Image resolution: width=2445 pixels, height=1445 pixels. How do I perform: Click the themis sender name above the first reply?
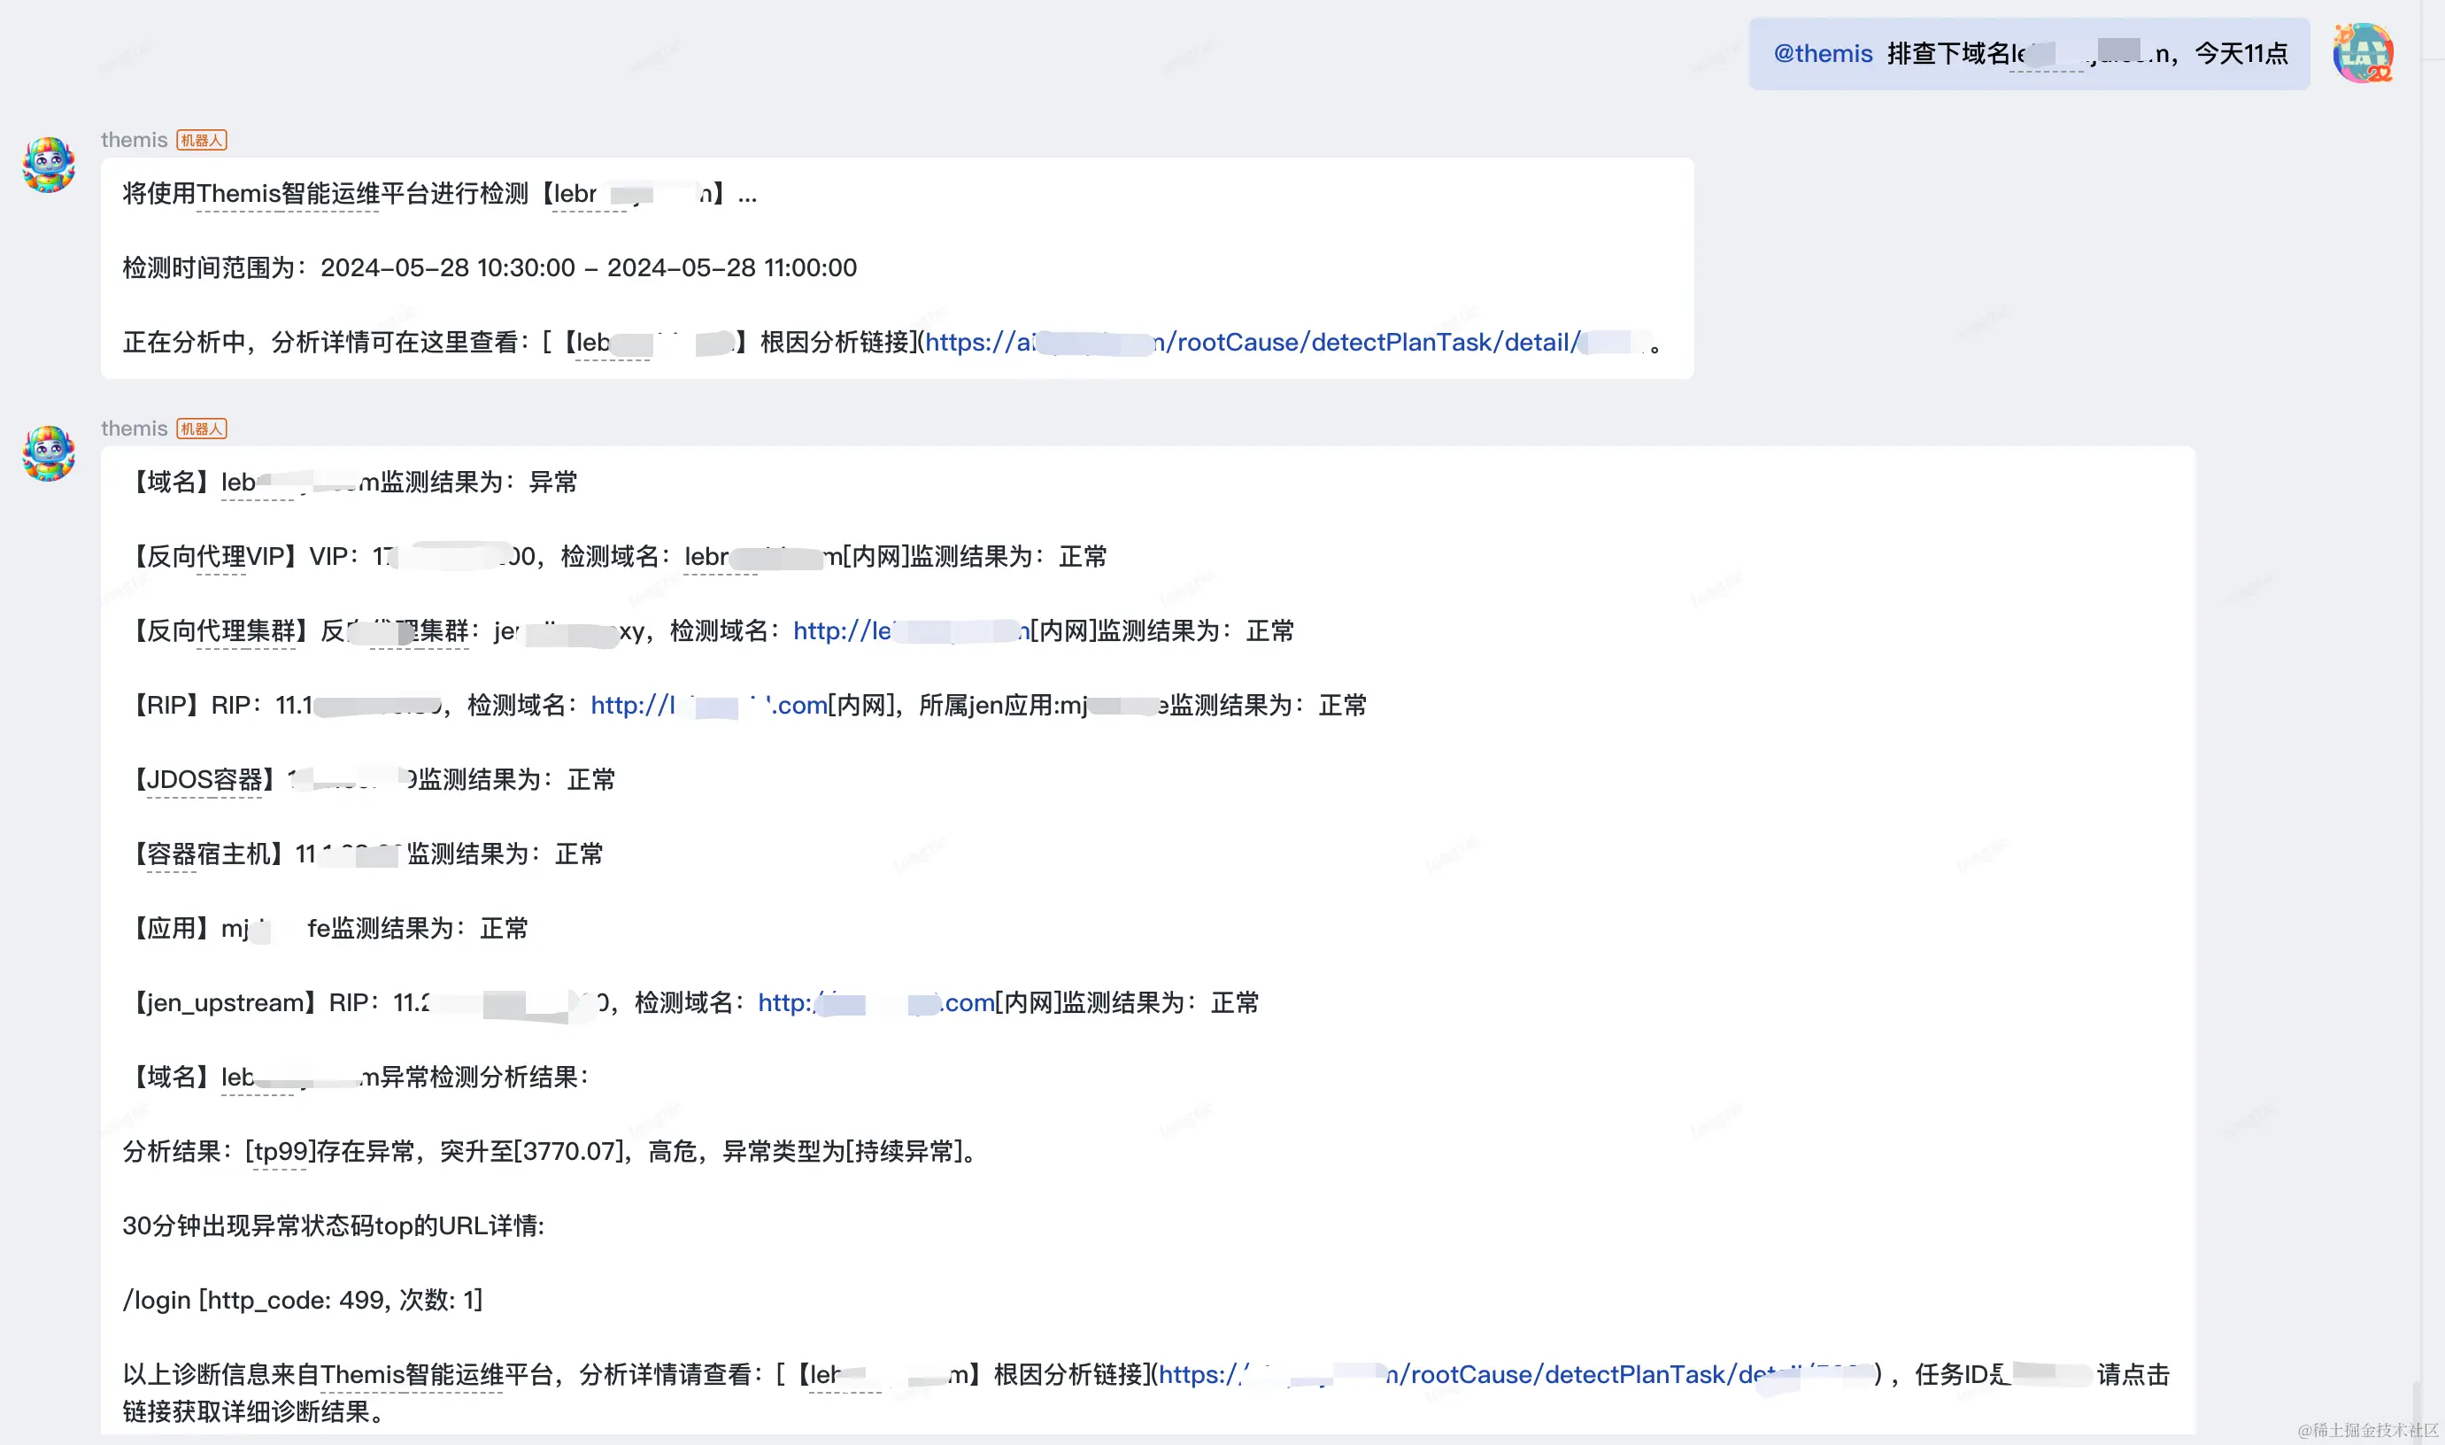coord(135,139)
